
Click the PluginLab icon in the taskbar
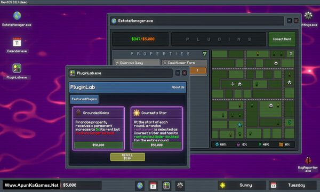[166, 186]
